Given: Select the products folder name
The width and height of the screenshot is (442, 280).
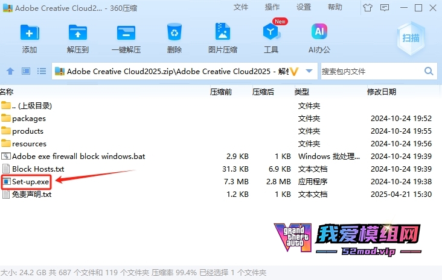Looking at the screenshot, I should coord(28,131).
